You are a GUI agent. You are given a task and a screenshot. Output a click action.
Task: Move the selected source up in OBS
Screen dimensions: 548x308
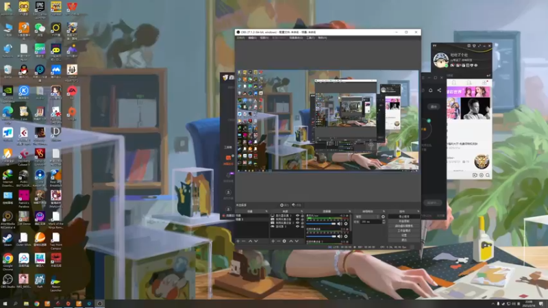[x=290, y=241]
